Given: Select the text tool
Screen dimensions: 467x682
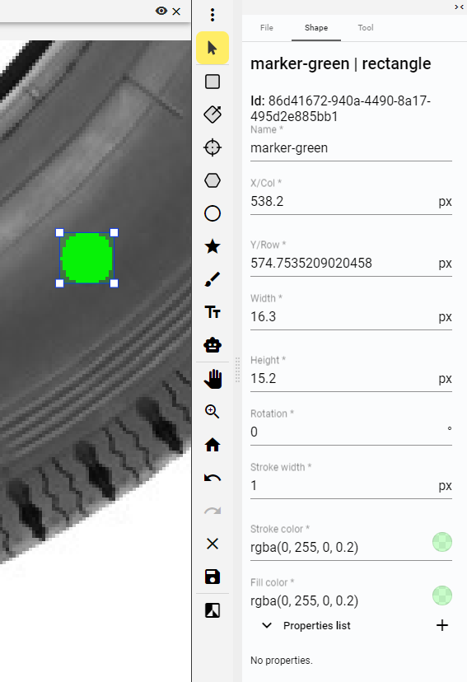Looking at the screenshot, I should pyautogui.click(x=212, y=312).
